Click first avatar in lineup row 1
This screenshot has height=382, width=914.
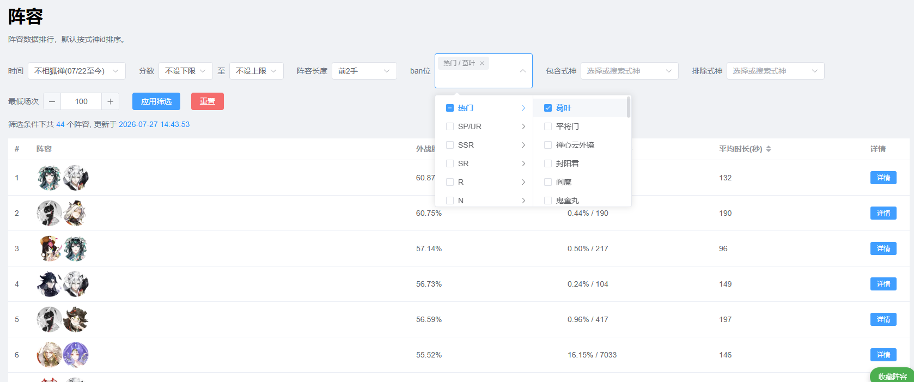click(x=49, y=178)
